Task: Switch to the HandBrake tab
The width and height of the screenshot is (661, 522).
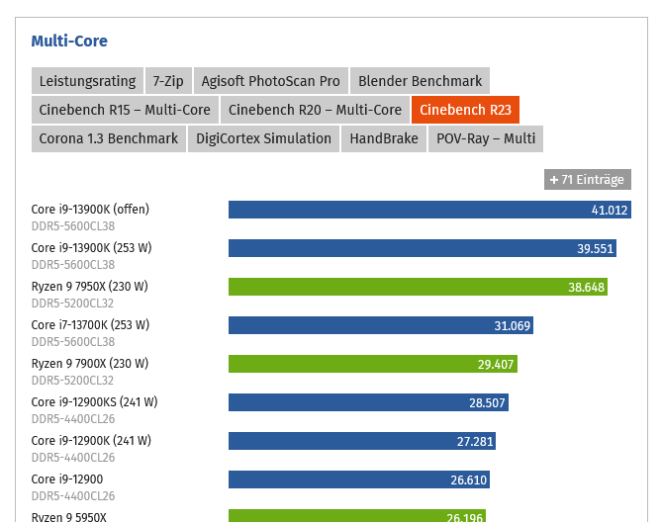Action: pyautogui.click(x=384, y=138)
